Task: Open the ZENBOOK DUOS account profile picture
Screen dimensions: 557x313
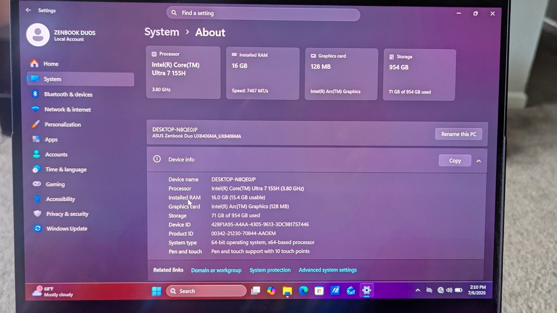Action: (x=38, y=35)
